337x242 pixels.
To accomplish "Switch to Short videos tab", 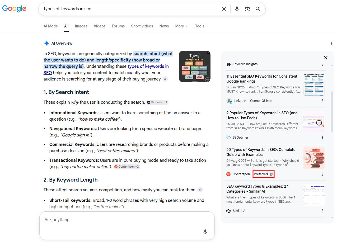I will click(142, 26).
